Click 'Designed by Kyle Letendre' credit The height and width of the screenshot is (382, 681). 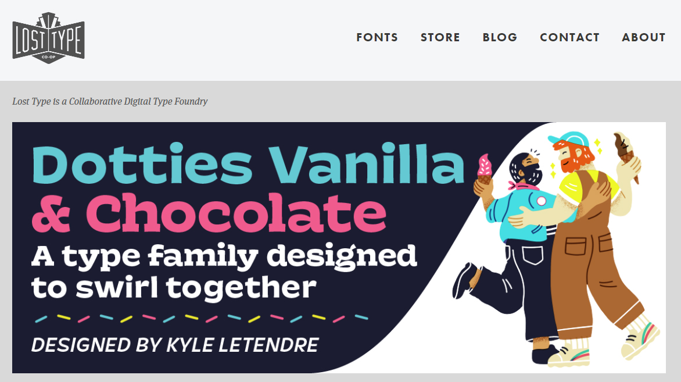point(175,345)
